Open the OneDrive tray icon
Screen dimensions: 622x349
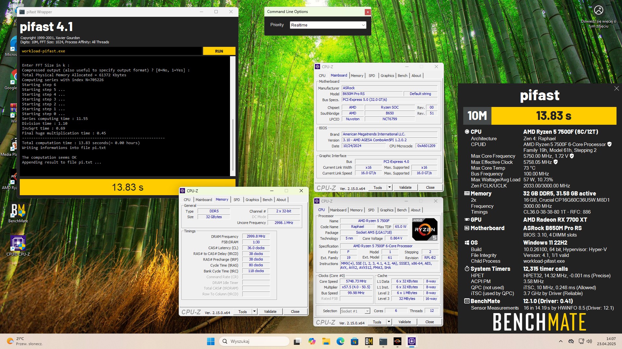pyautogui.click(x=571, y=341)
